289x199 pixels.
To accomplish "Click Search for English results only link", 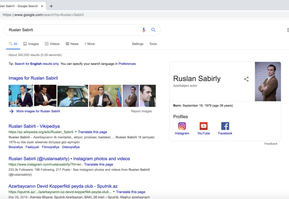I will point(37,64).
